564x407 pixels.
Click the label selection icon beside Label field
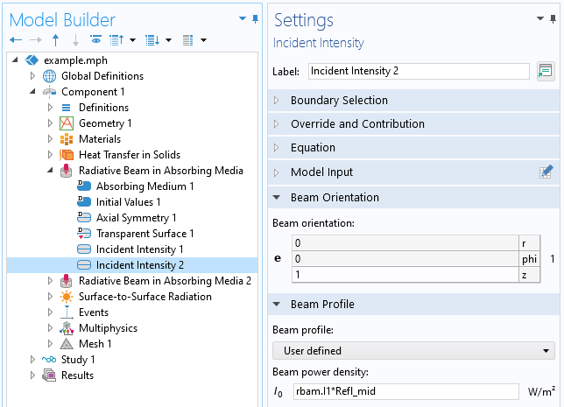(x=546, y=71)
